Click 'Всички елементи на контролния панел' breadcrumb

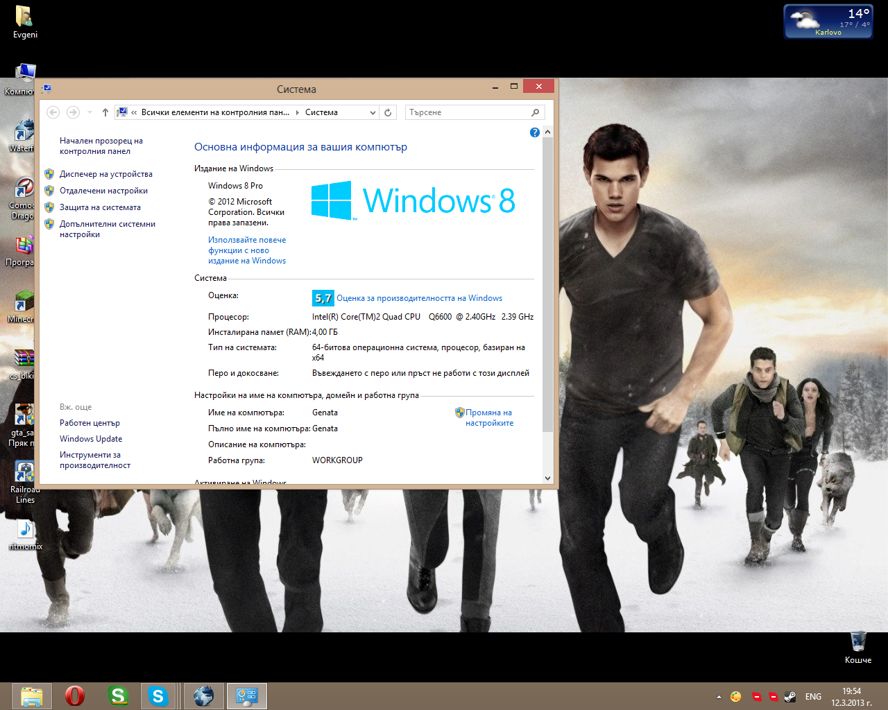pos(215,112)
